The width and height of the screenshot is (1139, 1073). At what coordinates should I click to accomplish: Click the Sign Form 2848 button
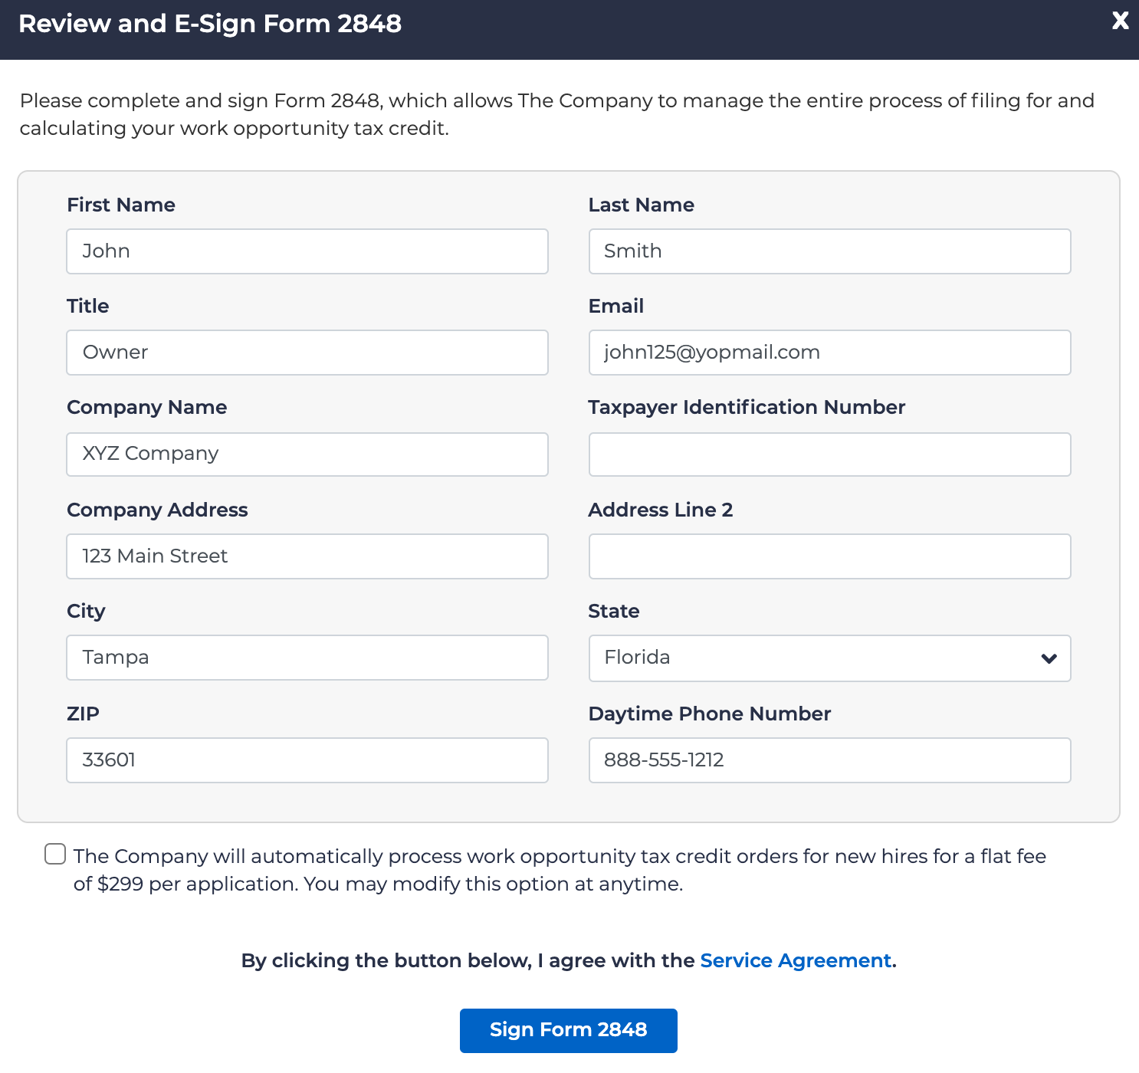click(568, 1030)
